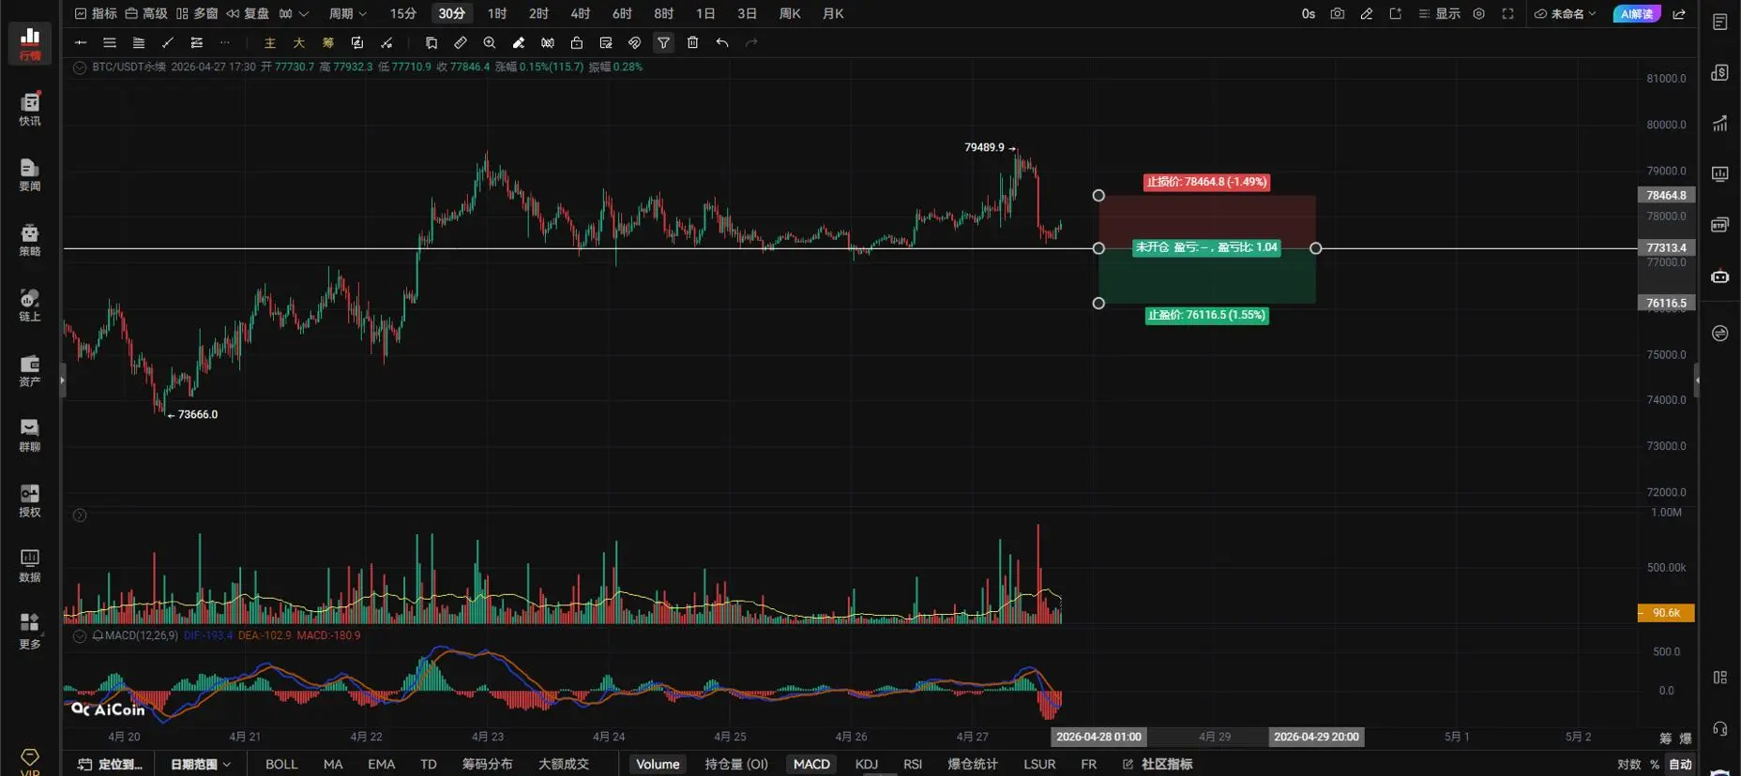Click the lock drawings icon
Viewport: 1741px width, 776px height.
[x=577, y=42]
